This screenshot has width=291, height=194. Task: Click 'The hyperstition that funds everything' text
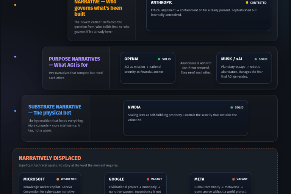point(56,125)
